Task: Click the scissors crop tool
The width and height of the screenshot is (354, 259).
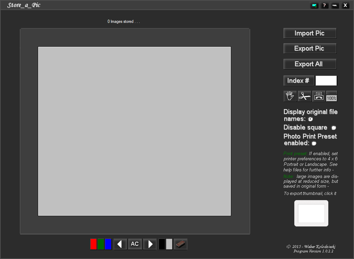Action: 304,96
